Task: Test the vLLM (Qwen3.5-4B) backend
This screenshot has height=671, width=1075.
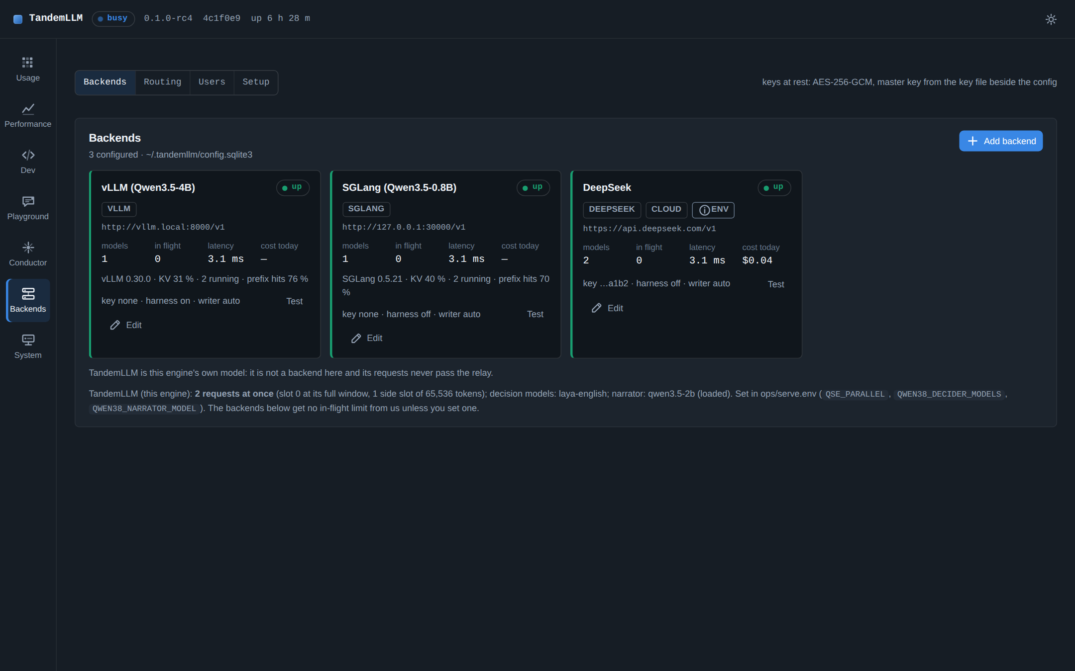Action: [x=295, y=301]
